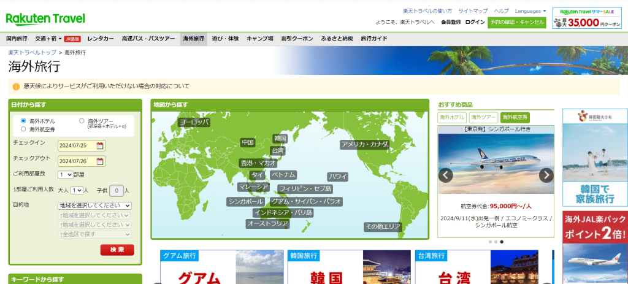Click the red 検索 search button
This screenshot has height=284, width=628.
(x=117, y=250)
